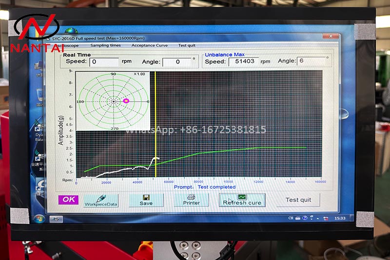Click the magenta unbalance point on polar plot
Screen dimensions: 390x260
126,100
